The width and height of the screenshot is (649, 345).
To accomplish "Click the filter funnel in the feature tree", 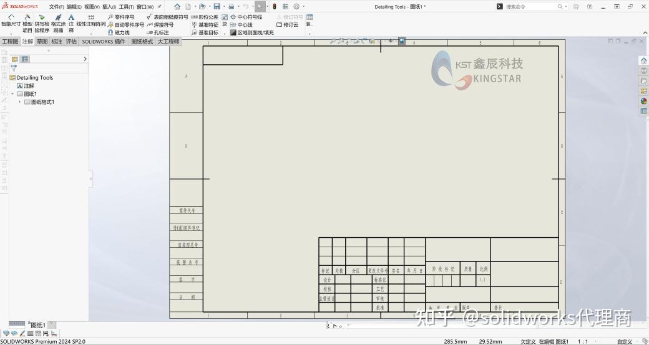I will coord(14,69).
